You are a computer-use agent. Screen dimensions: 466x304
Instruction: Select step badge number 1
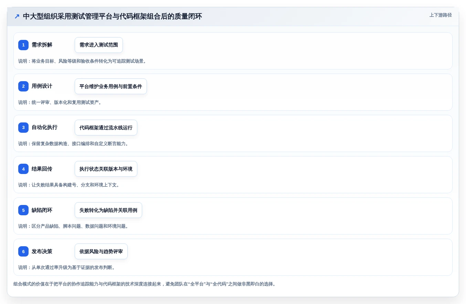click(23, 45)
